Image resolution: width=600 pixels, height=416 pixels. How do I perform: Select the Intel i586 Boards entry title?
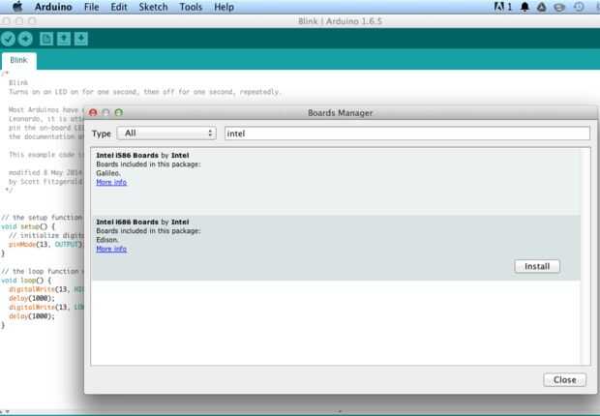pos(142,155)
